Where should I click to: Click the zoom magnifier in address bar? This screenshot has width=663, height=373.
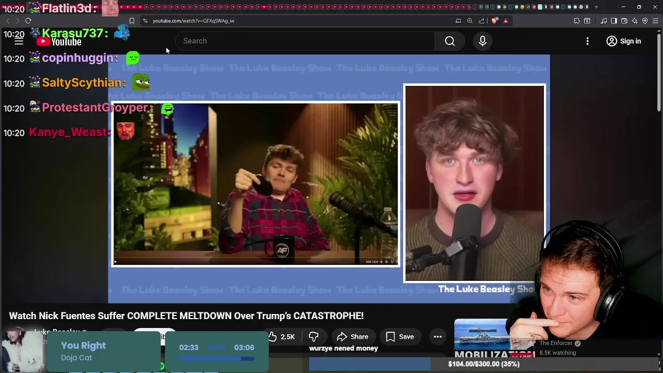(x=470, y=21)
